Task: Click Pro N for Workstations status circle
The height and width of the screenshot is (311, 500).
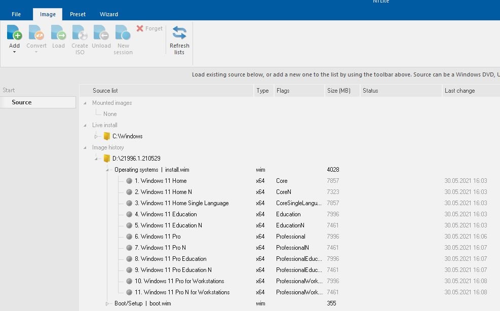Action: click(x=129, y=292)
